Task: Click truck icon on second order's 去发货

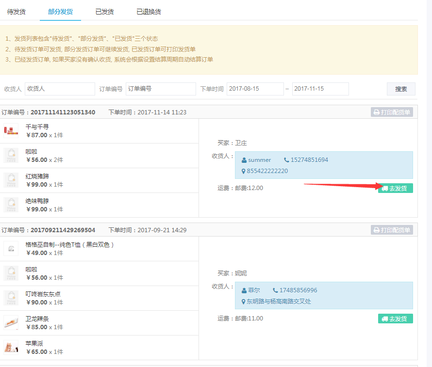Action: pos(384,319)
